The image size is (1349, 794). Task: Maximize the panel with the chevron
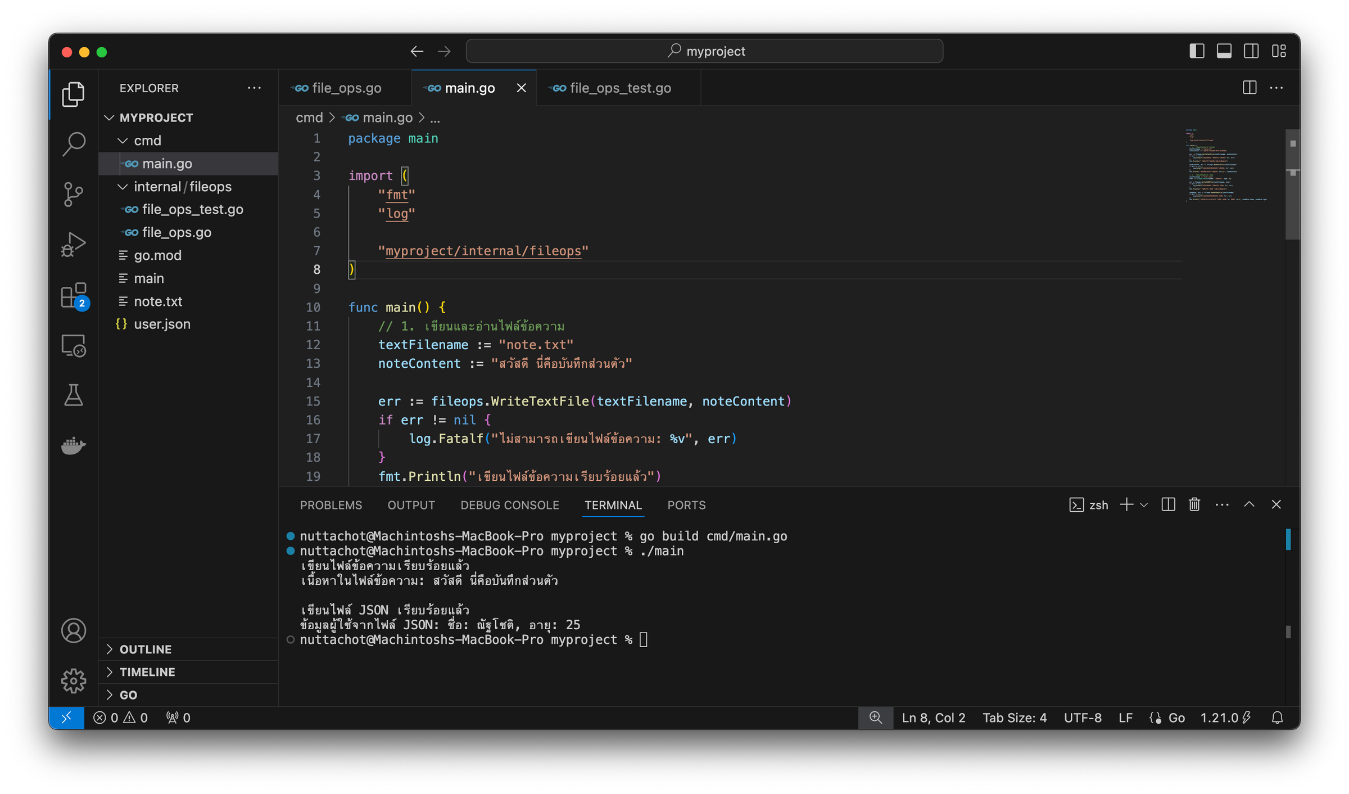pos(1249,504)
